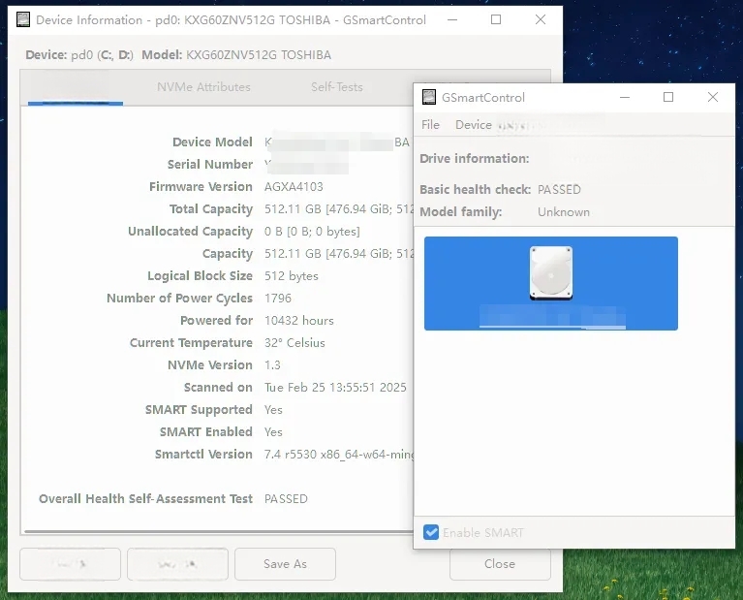Click the Unallocated Capacity 0 B value
The width and height of the screenshot is (743, 600).
point(312,231)
